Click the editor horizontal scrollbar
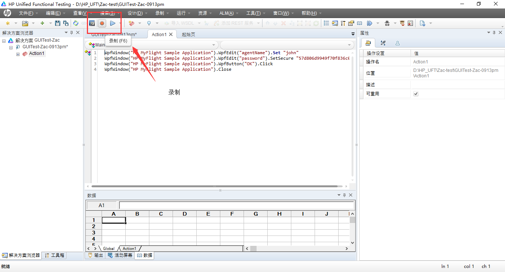The width and height of the screenshot is (505, 272). click(214, 186)
